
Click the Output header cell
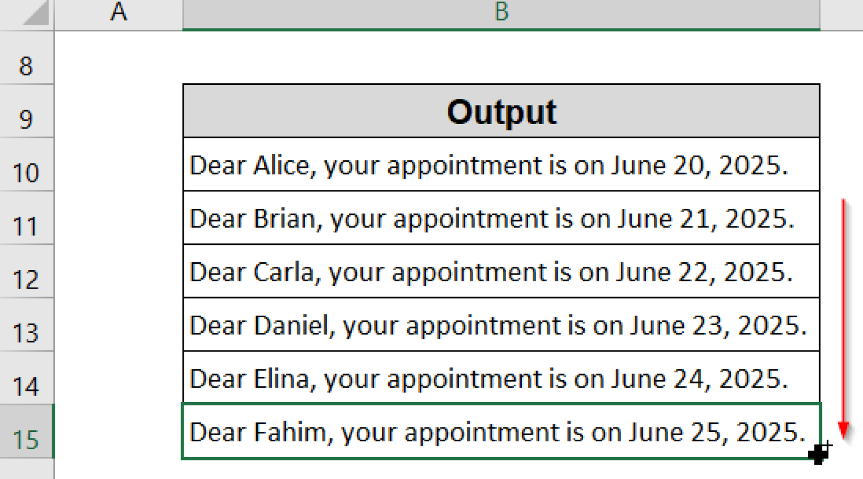501,111
